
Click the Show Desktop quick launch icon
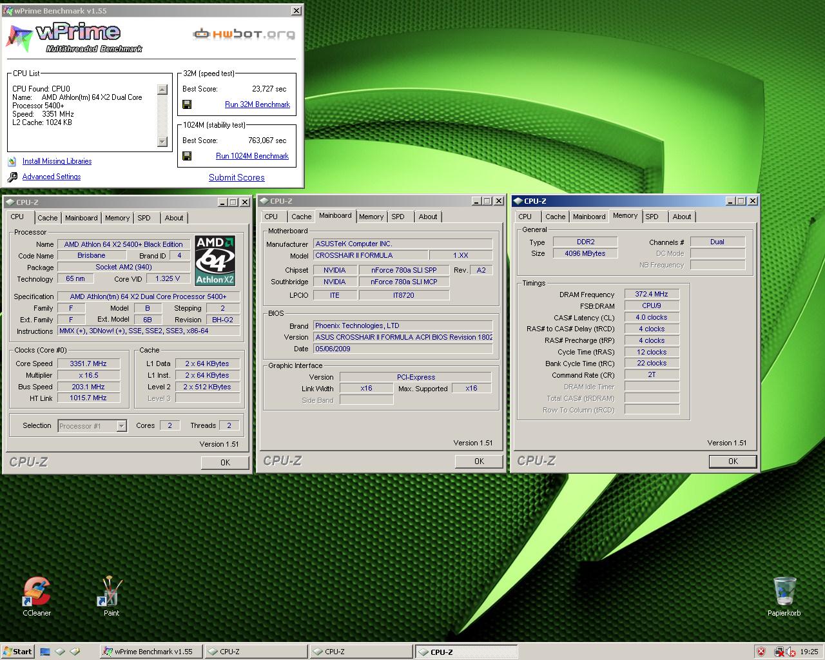click(x=45, y=652)
